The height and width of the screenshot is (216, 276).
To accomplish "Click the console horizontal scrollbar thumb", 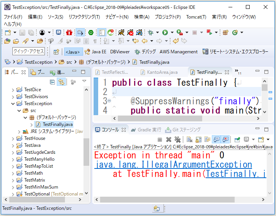I will (167, 200).
